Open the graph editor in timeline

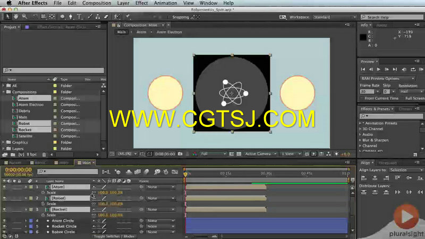pos(175,172)
